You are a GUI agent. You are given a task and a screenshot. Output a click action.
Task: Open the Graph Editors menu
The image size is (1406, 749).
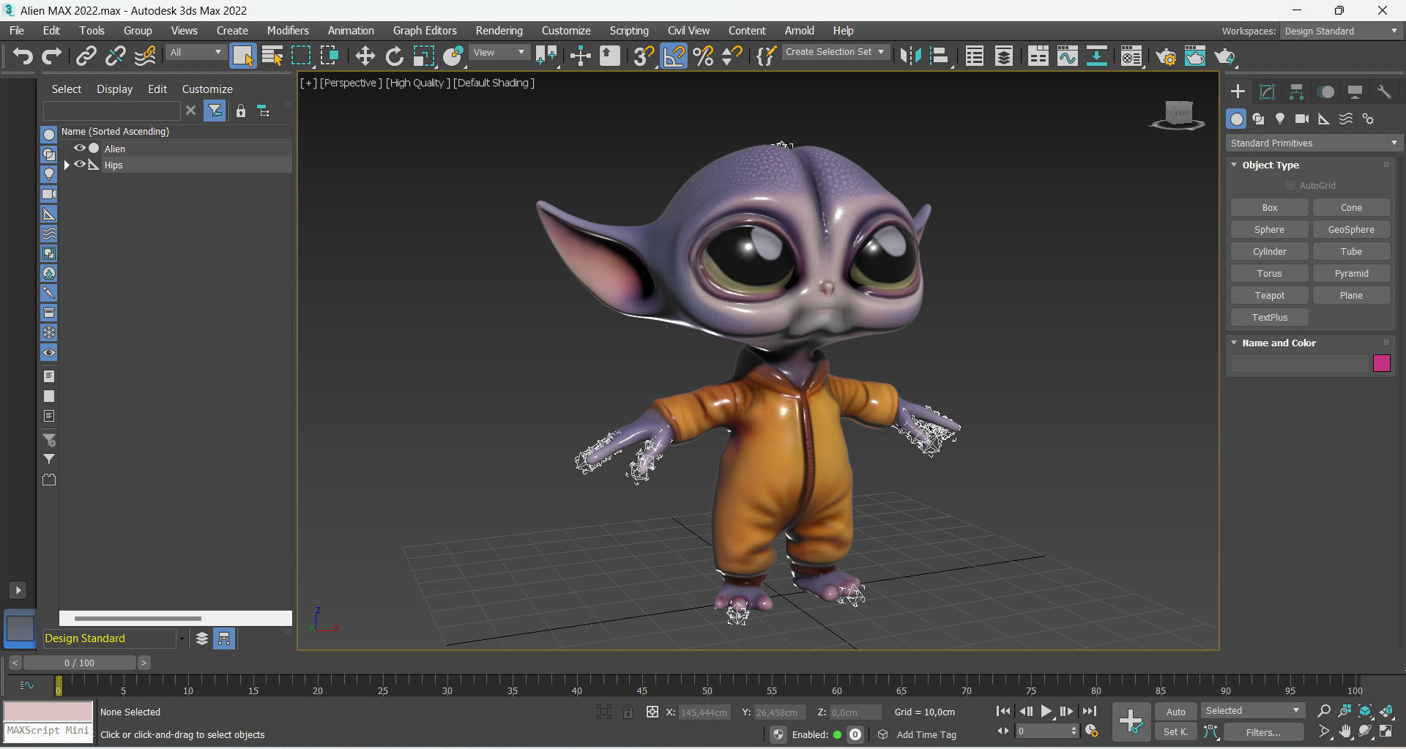point(425,31)
